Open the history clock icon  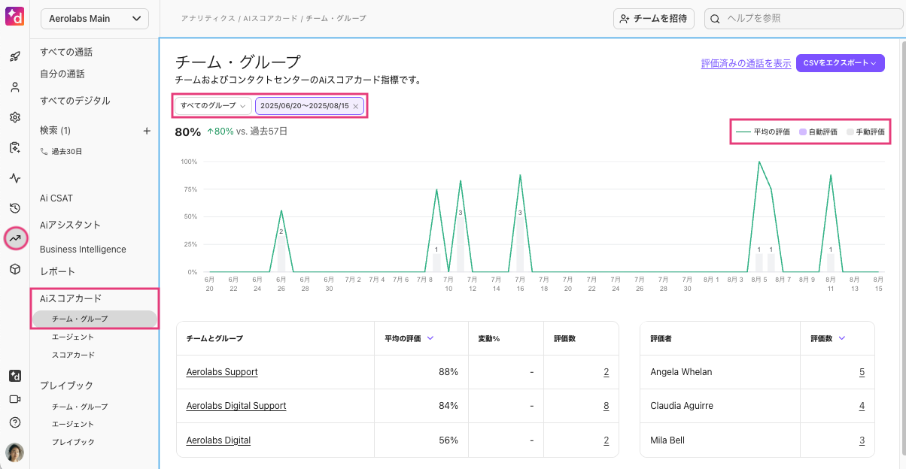pos(14,208)
